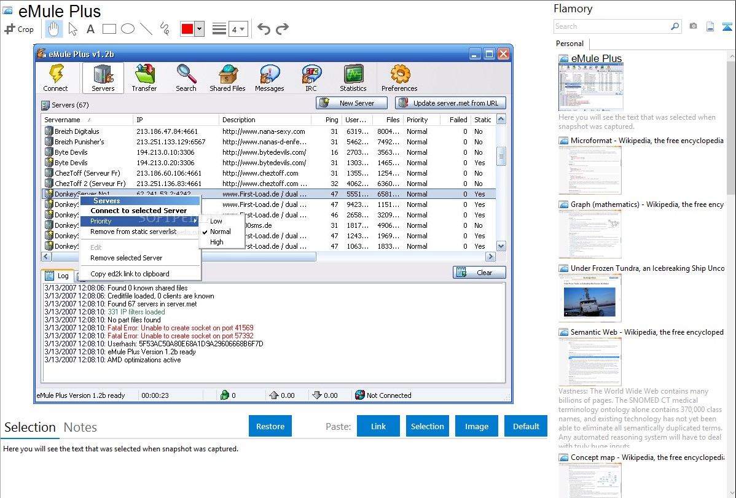Click Update server.met from URL

pyautogui.click(x=450, y=103)
